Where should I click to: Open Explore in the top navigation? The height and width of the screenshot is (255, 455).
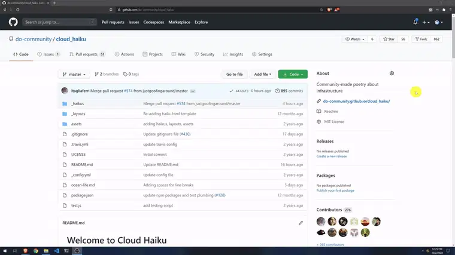201,22
